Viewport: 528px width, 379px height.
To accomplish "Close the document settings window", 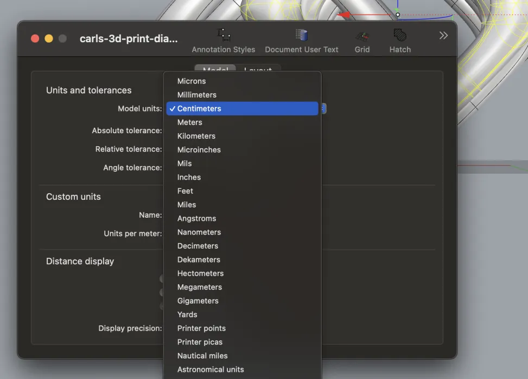I will tap(35, 38).
